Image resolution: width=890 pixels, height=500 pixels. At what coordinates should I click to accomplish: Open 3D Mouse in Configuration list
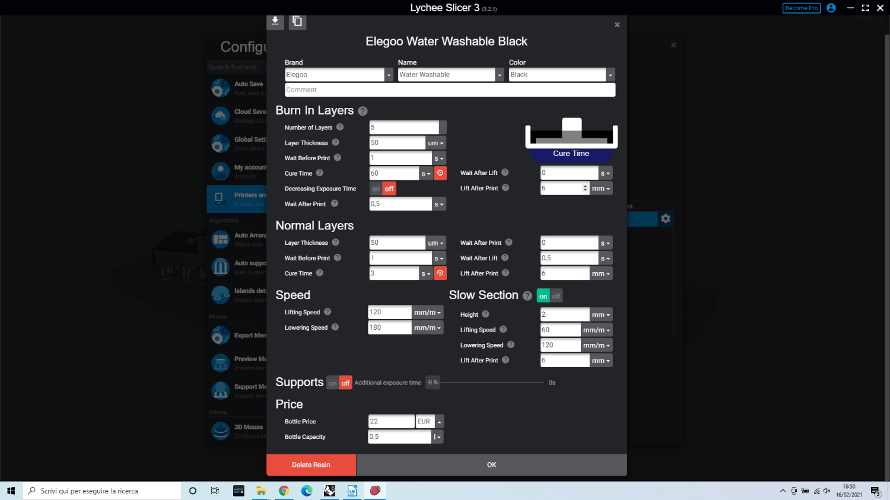[x=237, y=431]
